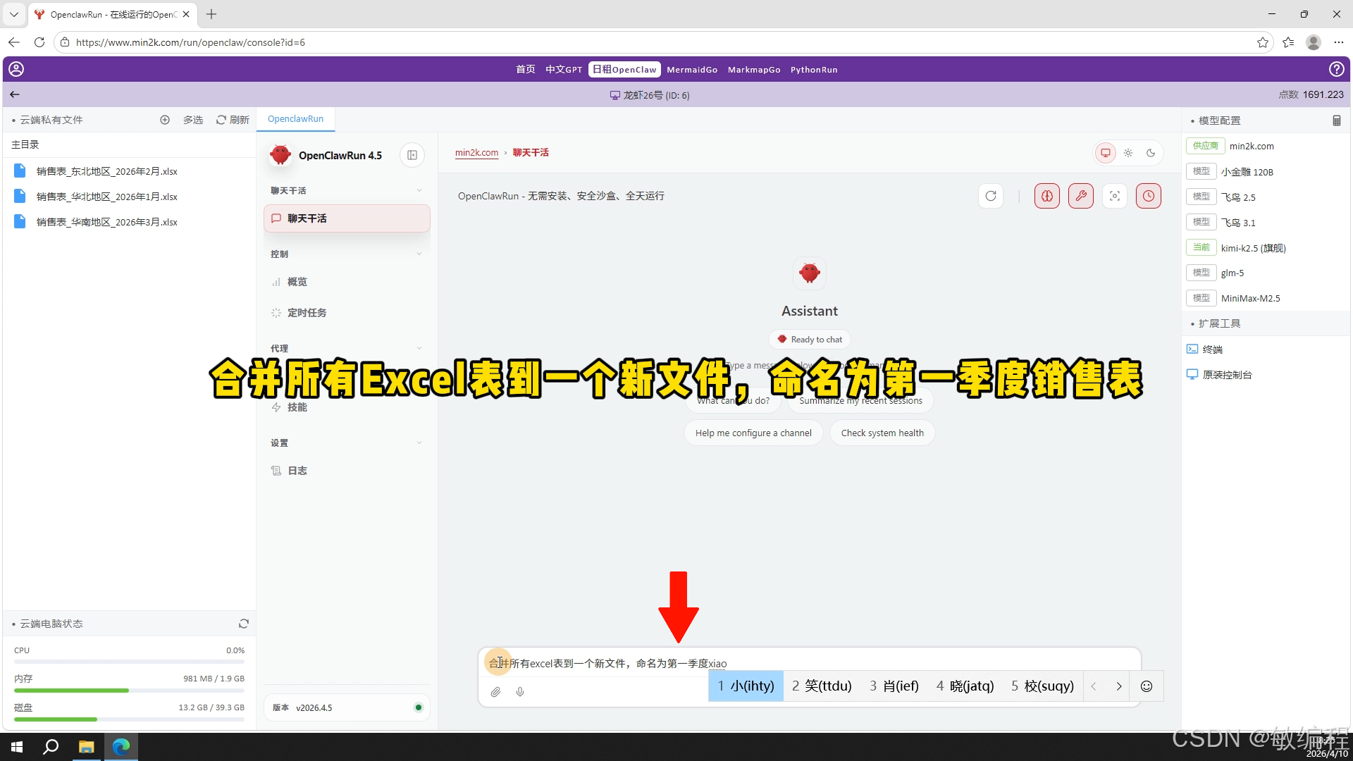Switch to light theme sun toggle

point(1128,153)
